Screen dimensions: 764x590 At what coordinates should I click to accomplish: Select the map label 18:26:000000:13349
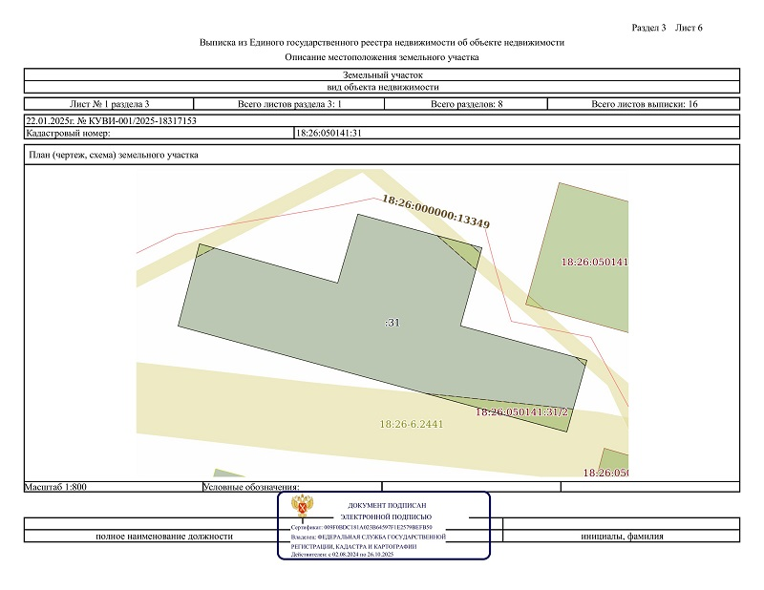tap(435, 211)
